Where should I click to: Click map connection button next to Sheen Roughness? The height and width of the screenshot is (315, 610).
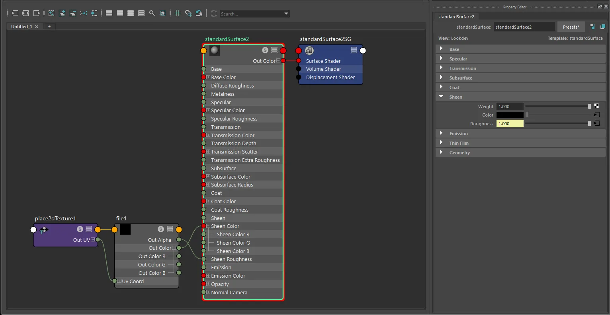[596, 123]
